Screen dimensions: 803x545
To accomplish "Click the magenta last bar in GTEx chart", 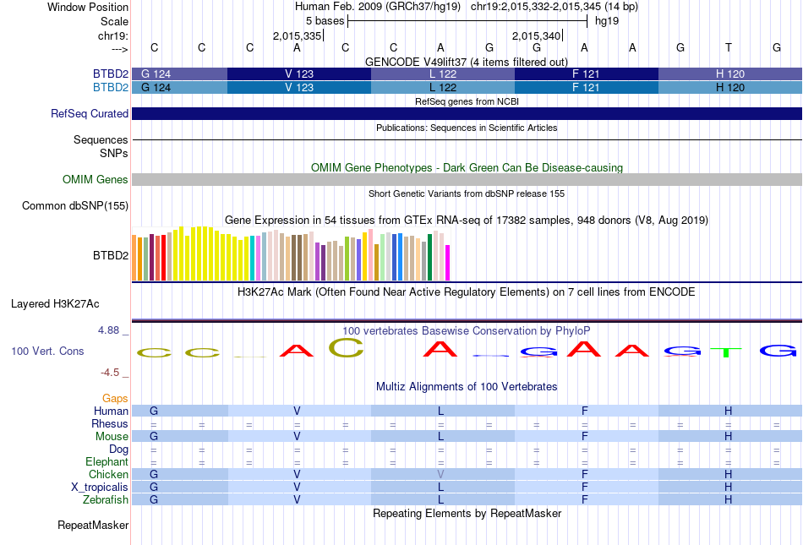I will tap(447, 263).
